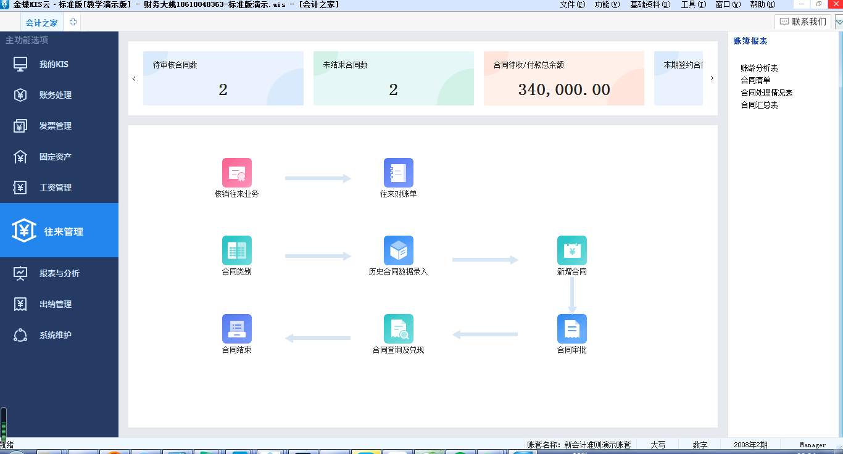Image resolution: width=843 pixels, height=454 pixels.
Task: Open 合同结束 icon
Action: tap(237, 329)
